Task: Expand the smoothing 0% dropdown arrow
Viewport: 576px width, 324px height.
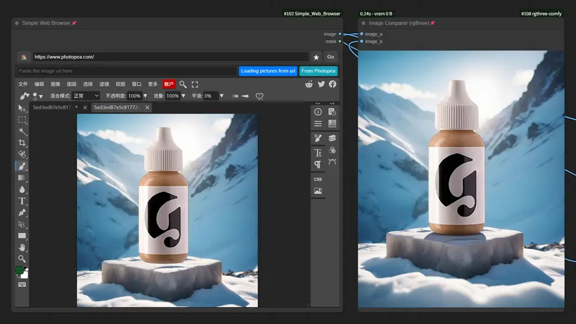Action: tap(222, 96)
